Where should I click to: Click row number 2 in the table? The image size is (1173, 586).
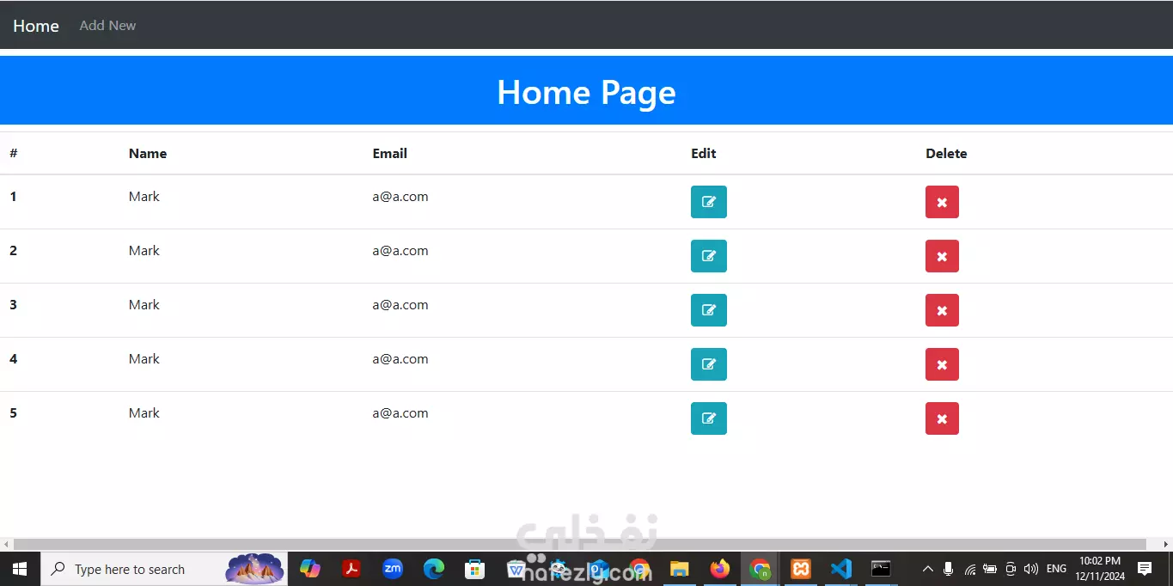[x=13, y=251]
